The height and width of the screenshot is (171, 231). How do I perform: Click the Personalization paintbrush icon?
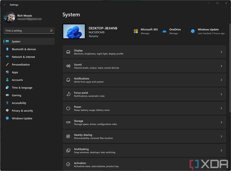(7, 65)
